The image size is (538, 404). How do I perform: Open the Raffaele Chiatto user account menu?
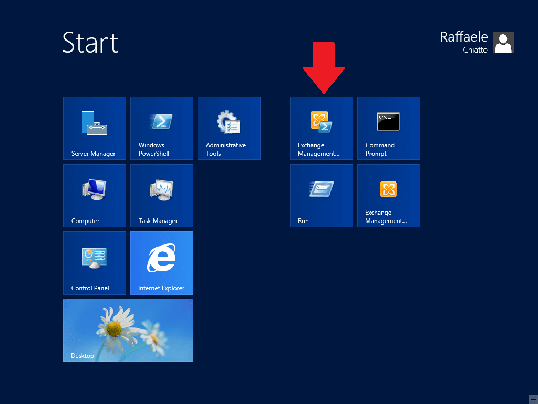477,42
